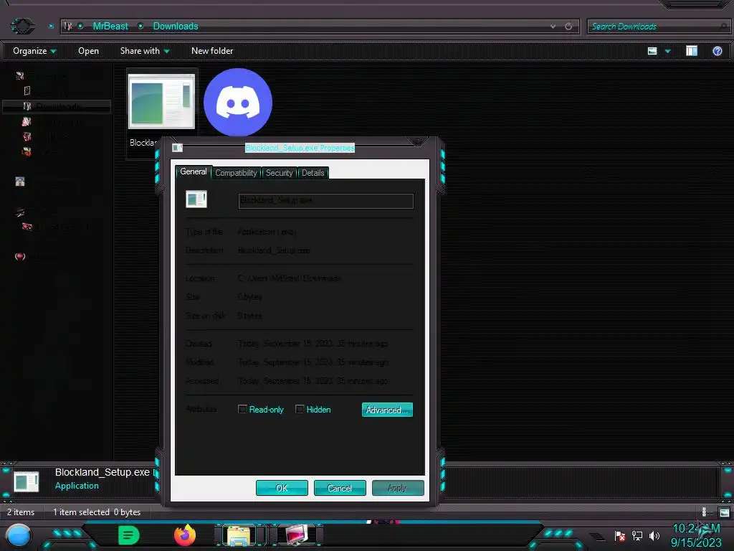
Task: Click the help question mark icon
Action: point(717,51)
